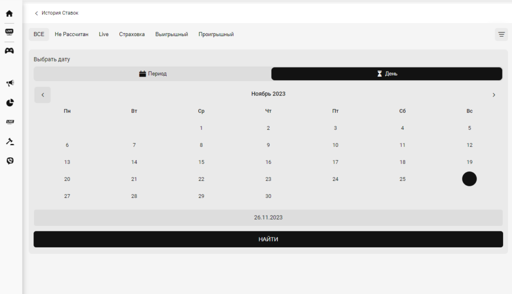This screenshot has height=294, width=512.
Task: Pick November 12 in calendar
Action: point(469,145)
